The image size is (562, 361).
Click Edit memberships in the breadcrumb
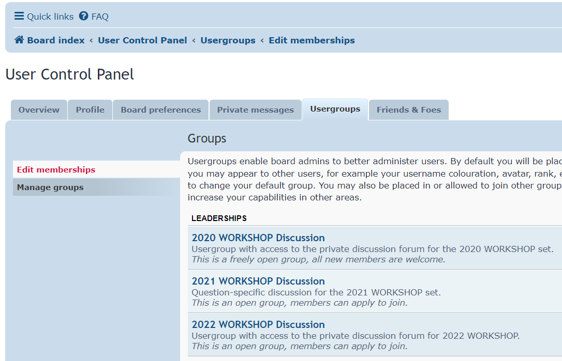coord(312,40)
